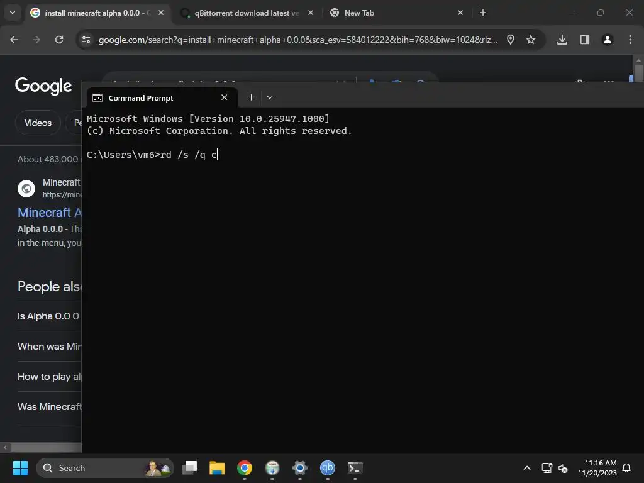Click the 'Microsoft Windows [Version' line
644x483 pixels.
click(208, 119)
